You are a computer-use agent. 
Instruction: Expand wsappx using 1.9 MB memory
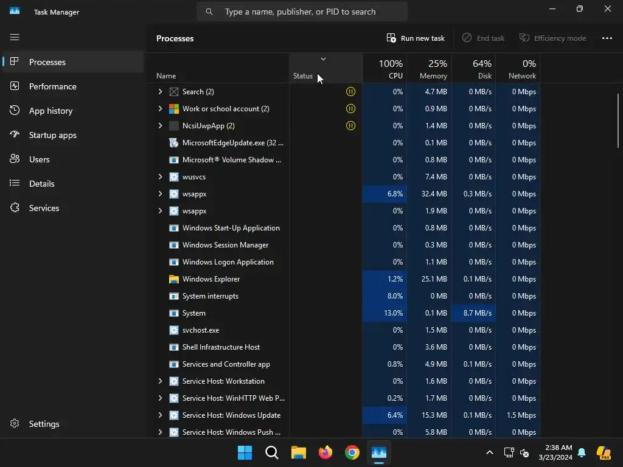pos(160,211)
